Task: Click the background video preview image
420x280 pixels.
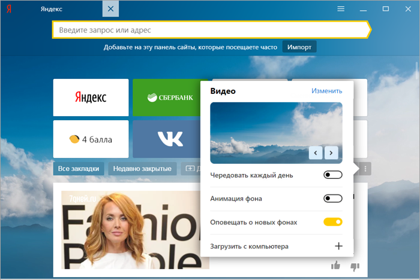Action: coord(276,133)
